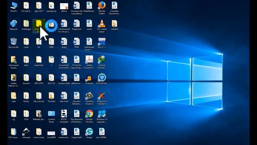This screenshot has height=145, width=257.
Task: Select the Mozilla Firefox shortcut
Action: [102, 8]
